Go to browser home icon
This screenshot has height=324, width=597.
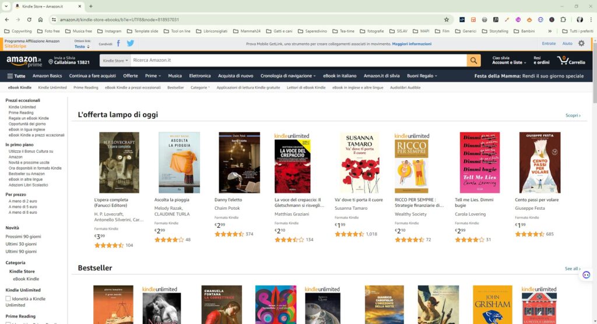point(40,19)
